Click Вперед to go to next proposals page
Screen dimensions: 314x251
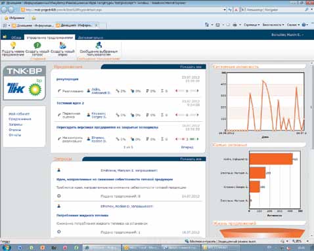click(187, 147)
